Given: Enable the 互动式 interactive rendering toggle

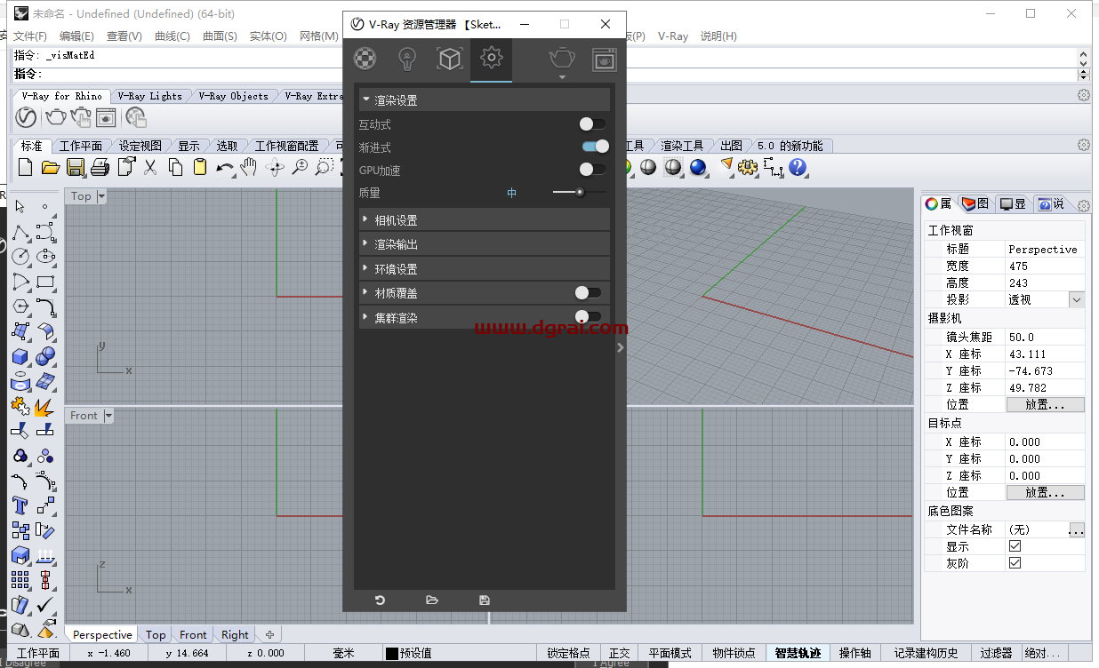Looking at the screenshot, I should pos(593,124).
